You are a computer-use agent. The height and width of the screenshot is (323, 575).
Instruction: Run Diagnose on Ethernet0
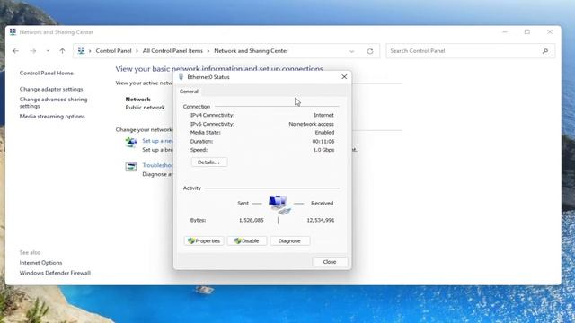[x=289, y=241]
